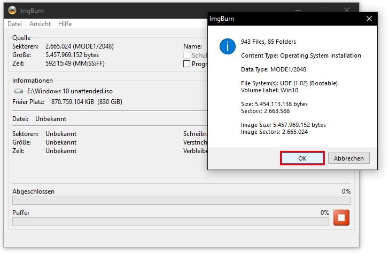
Task: Toggle the Progr... checkbox
Action: coord(186,64)
